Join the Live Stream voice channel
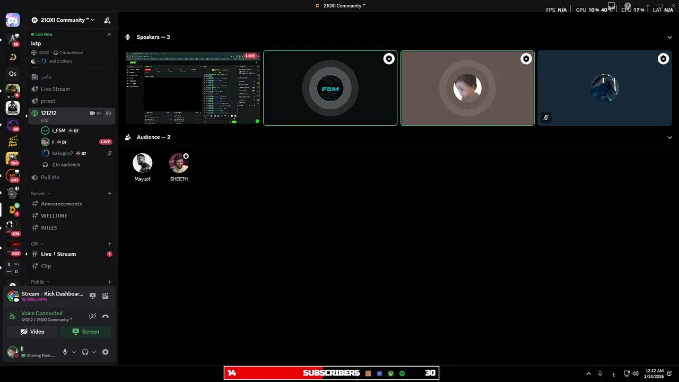 tap(72, 89)
